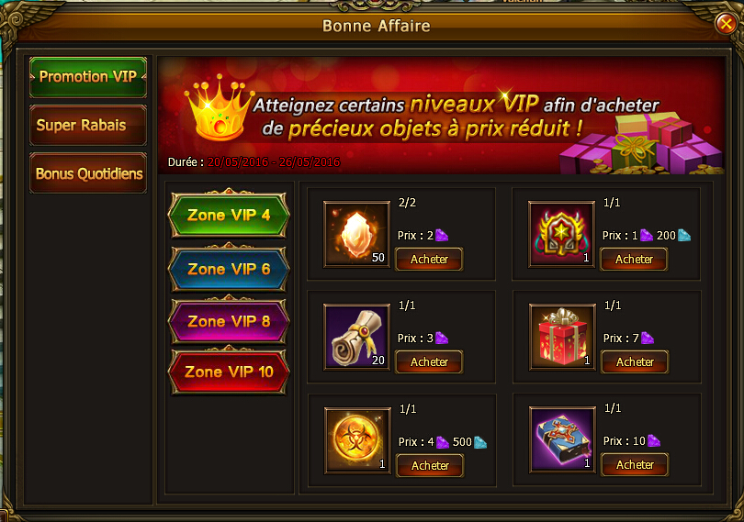744x522 pixels.
Task: Switch to the Super Rabais tab
Action: [88, 125]
